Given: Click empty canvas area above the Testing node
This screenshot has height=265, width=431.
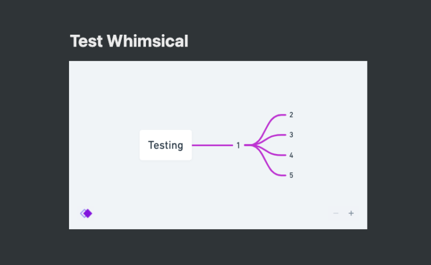Looking at the screenshot, I should coord(166,95).
